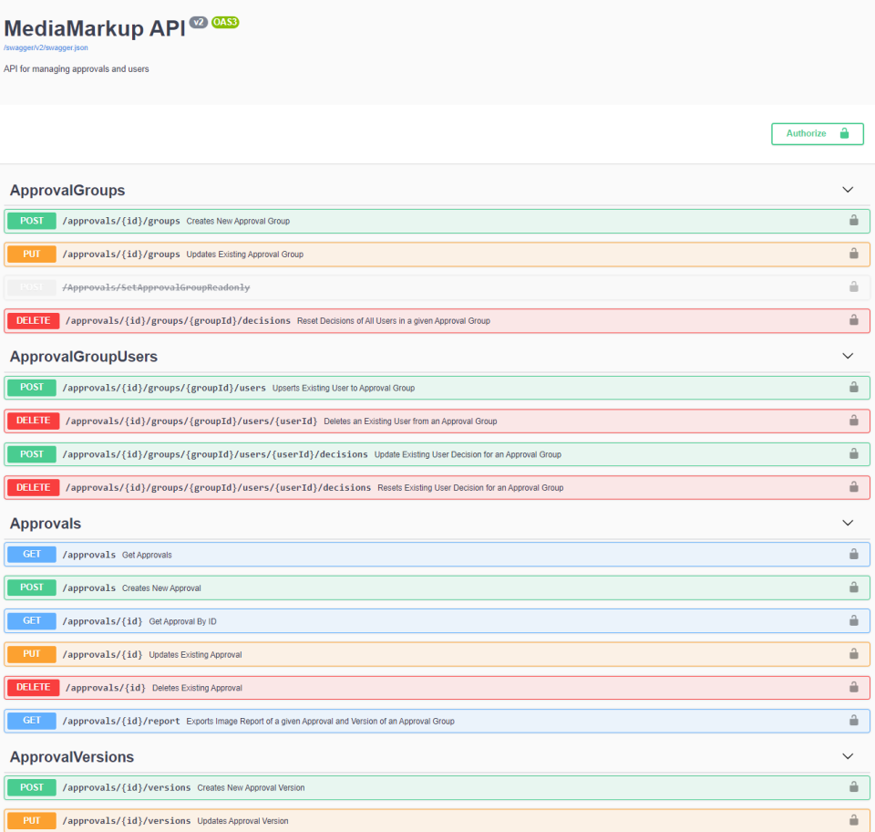
Task: Open the /swagger/v2/swagger.json link
Action: pyautogui.click(x=46, y=48)
